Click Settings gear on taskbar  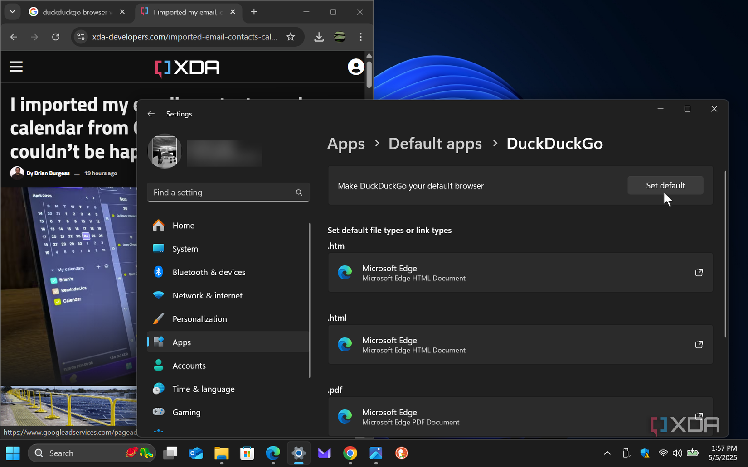pos(299,453)
